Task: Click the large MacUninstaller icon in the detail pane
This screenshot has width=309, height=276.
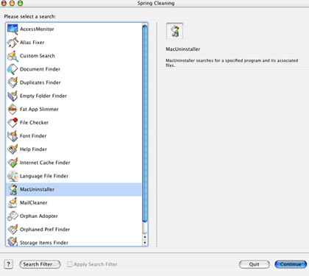Action: point(174,31)
